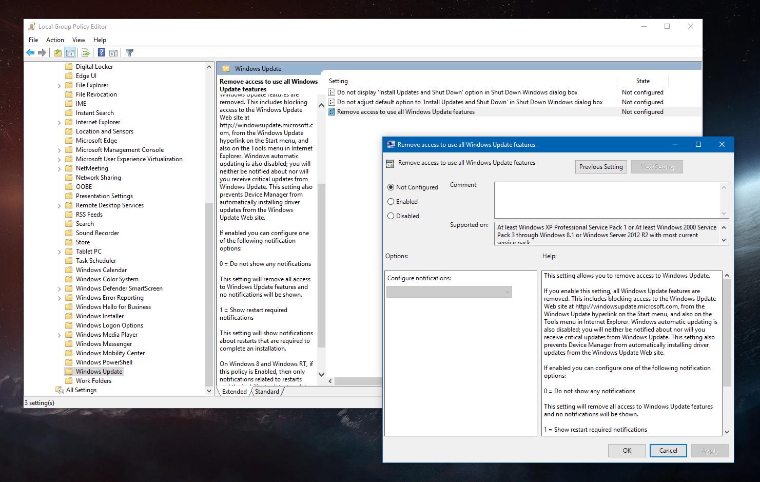Toggle the Show/Hide Action Pane icon
The width and height of the screenshot is (760, 482).
[113, 52]
